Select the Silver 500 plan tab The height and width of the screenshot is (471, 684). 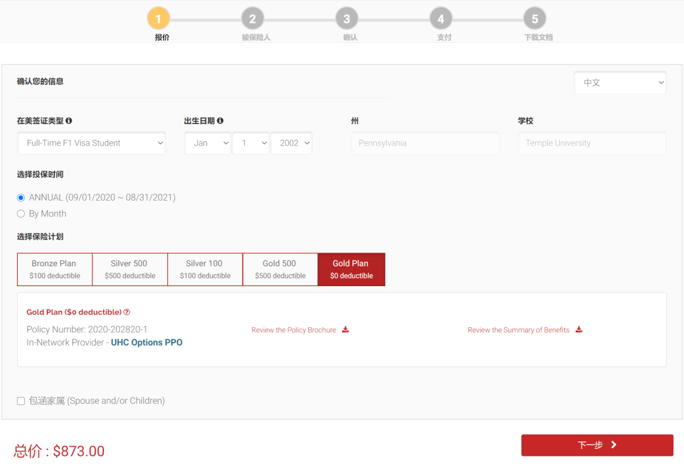130,270
